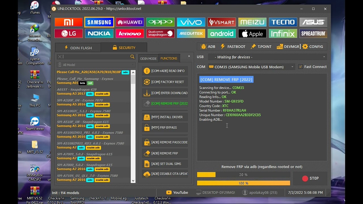Open the LG brand tile
Image resolution: width=363 pixels, height=204 pixels.
(x=69, y=33)
